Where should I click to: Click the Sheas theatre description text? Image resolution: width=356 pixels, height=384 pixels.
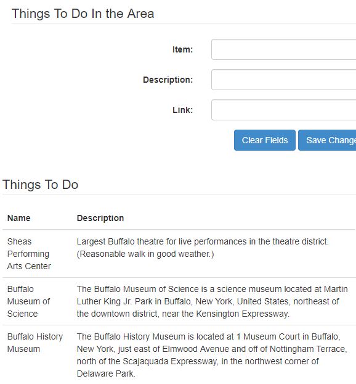click(x=203, y=248)
